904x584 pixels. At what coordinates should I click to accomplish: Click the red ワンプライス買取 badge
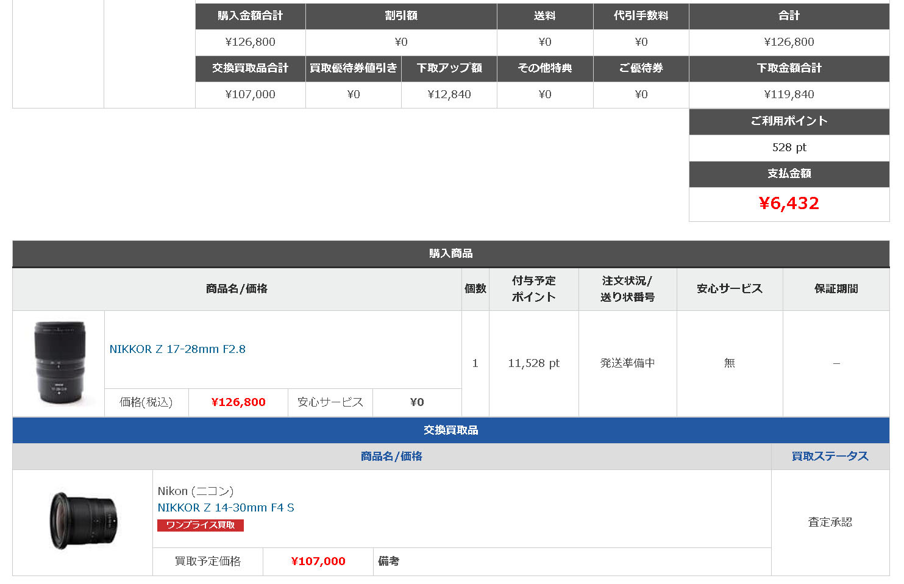201,525
